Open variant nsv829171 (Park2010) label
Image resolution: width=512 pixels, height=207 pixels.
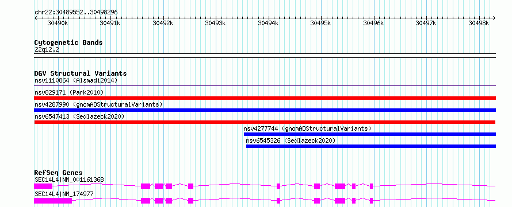point(69,92)
